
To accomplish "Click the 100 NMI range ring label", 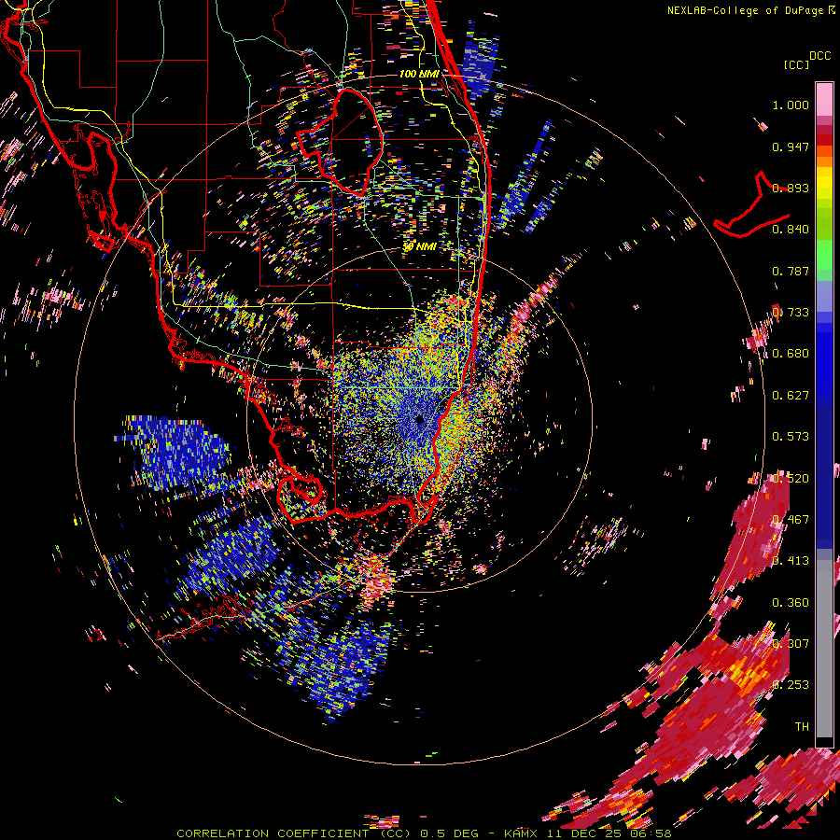I will pyautogui.click(x=419, y=74).
